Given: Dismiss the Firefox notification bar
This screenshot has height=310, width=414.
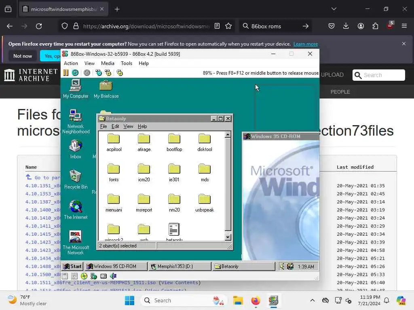Looking at the screenshot, I should (404, 44).
